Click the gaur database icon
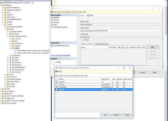 [x=5, y=12]
